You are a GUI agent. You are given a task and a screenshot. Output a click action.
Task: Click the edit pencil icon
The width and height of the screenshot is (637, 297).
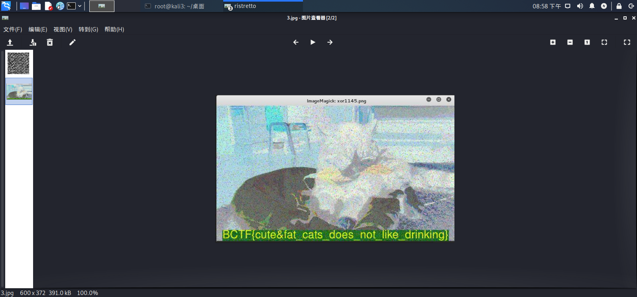tap(72, 42)
